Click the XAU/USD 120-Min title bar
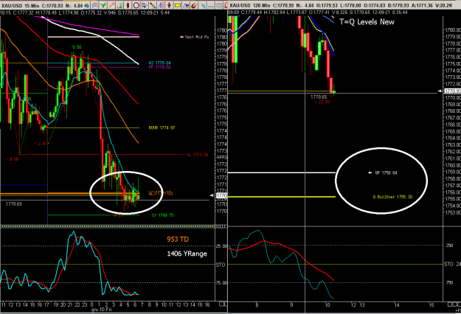The image size is (461, 314). (x=344, y=5)
